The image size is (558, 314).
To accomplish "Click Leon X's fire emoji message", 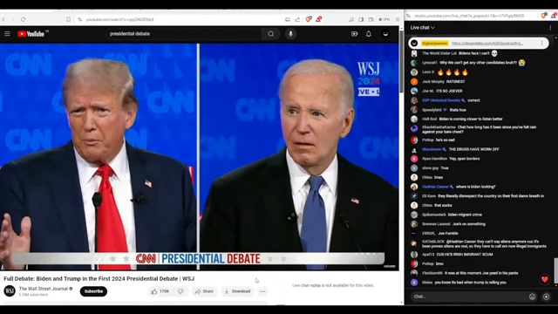I will [x=453, y=72].
